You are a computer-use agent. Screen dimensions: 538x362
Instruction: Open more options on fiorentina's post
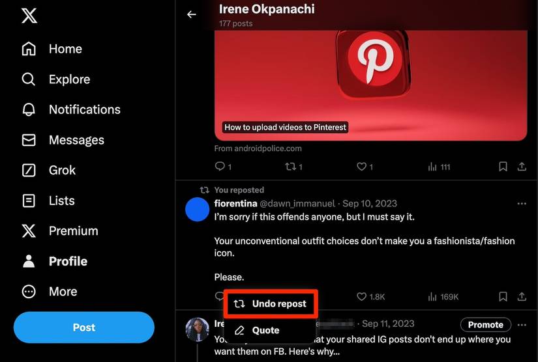coord(522,203)
